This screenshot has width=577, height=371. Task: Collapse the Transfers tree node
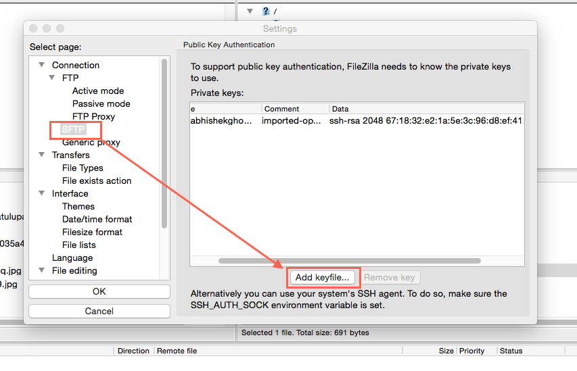click(42, 155)
